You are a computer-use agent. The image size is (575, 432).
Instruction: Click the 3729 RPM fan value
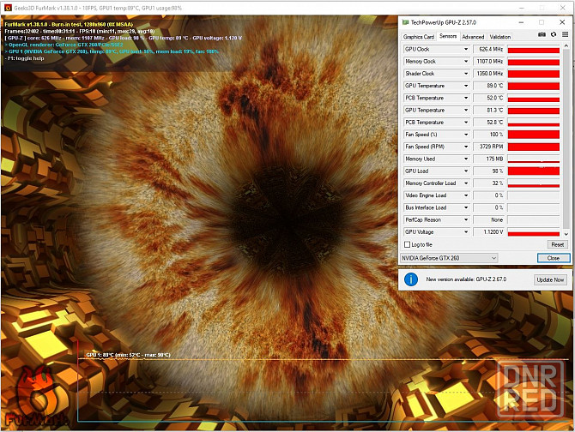pyautogui.click(x=489, y=147)
